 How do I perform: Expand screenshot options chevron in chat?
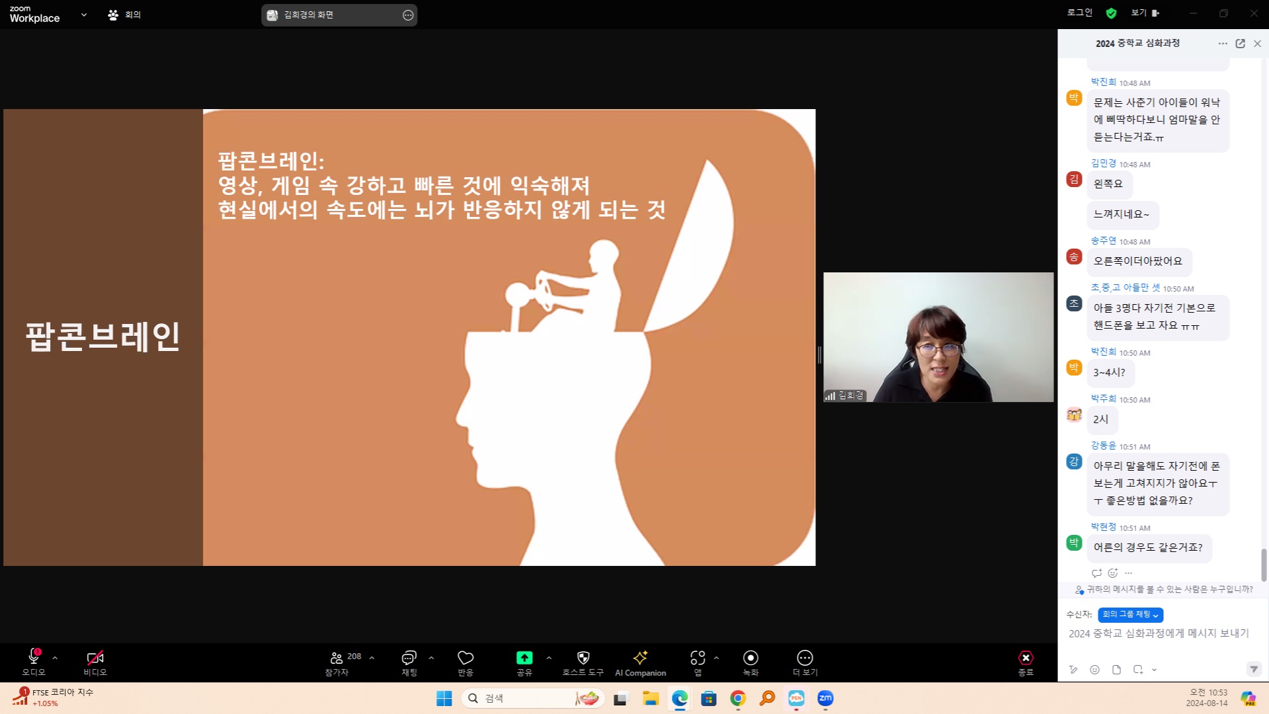[x=1154, y=670]
